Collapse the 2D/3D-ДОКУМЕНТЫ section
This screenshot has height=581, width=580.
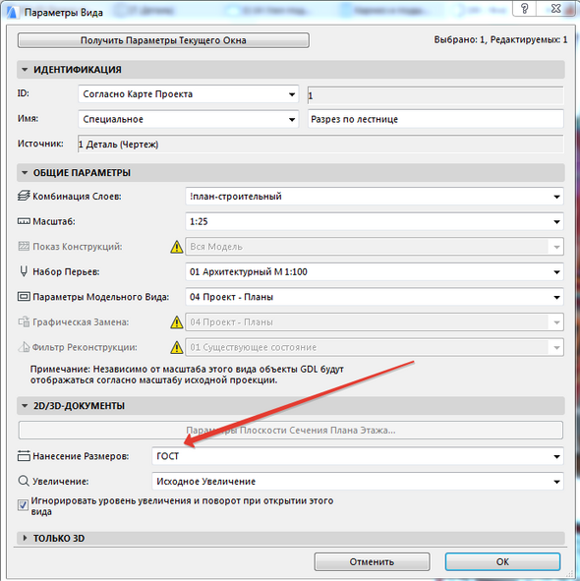click(25, 406)
